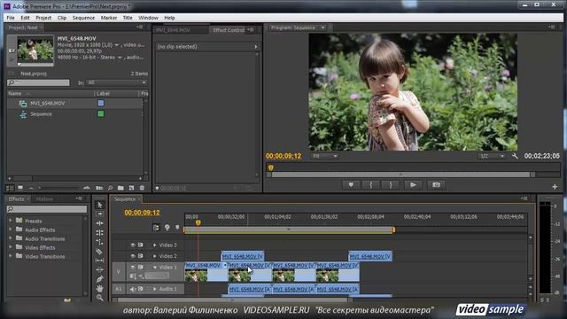Hide Video 1 track output eye

click(x=133, y=267)
